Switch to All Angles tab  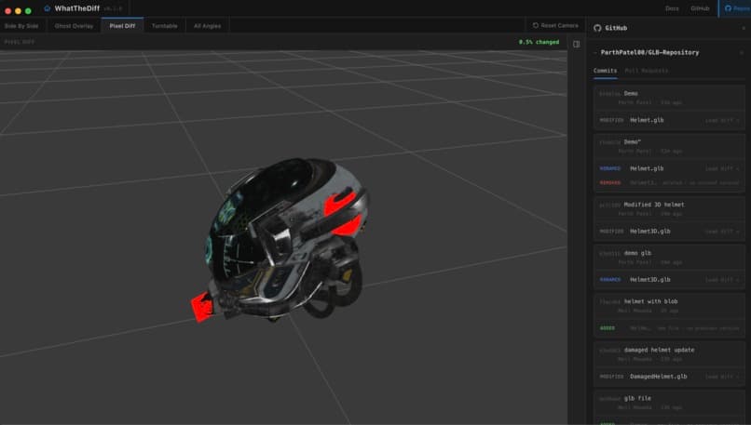coord(208,26)
